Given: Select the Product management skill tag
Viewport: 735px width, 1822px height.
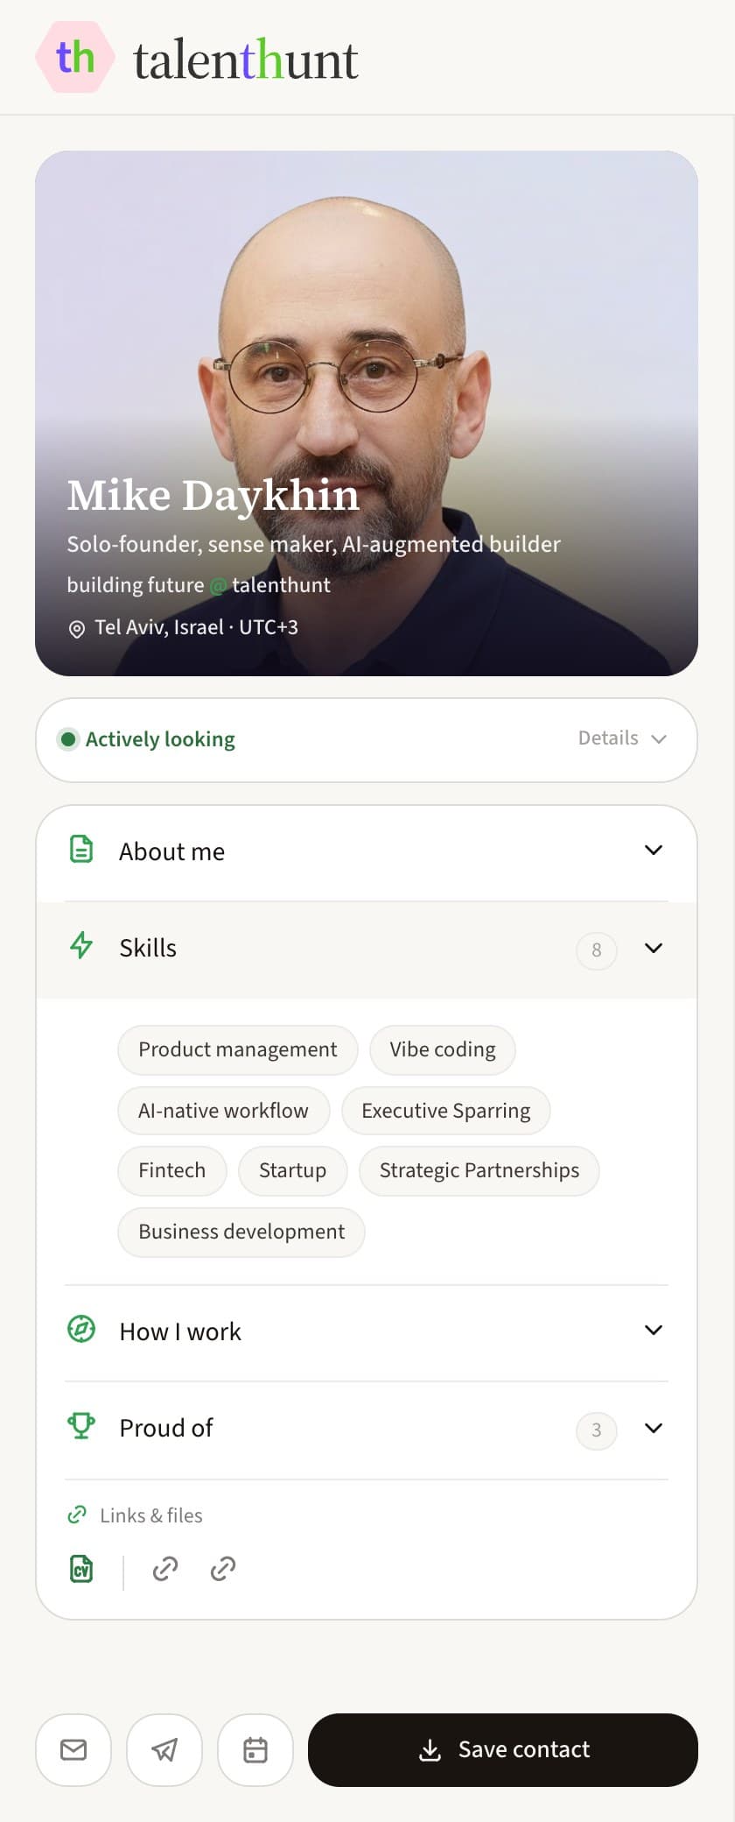Looking at the screenshot, I should 238,1049.
